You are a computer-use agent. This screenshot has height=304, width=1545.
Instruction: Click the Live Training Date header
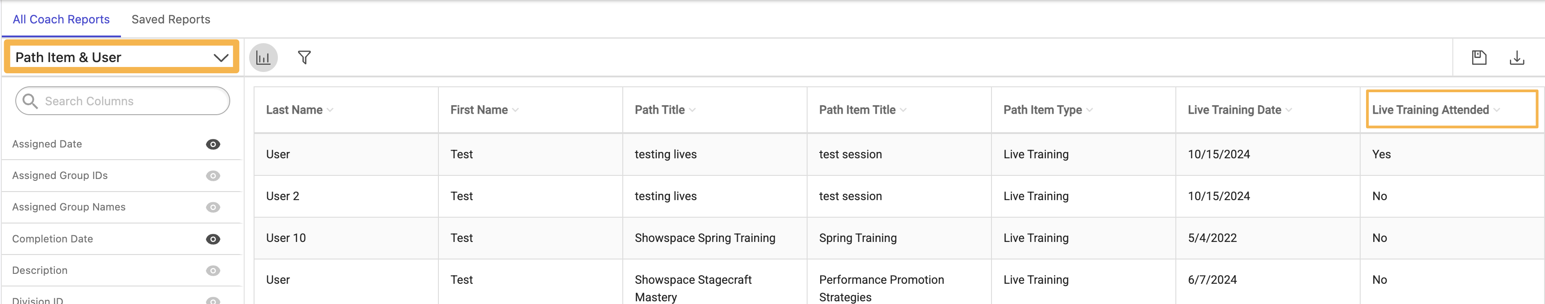(1236, 110)
